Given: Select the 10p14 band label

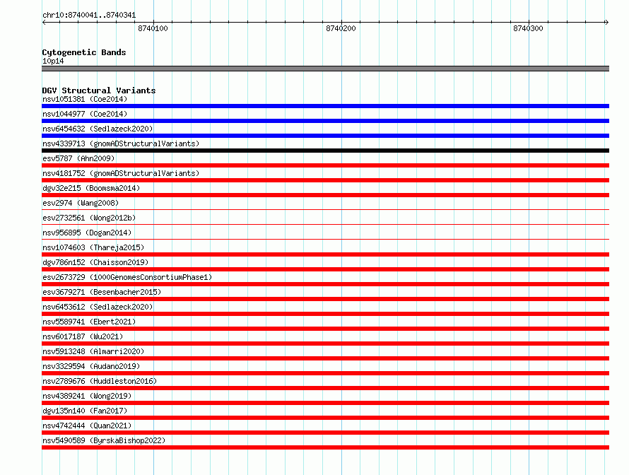Looking at the screenshot, I should (x=53, y=61).
